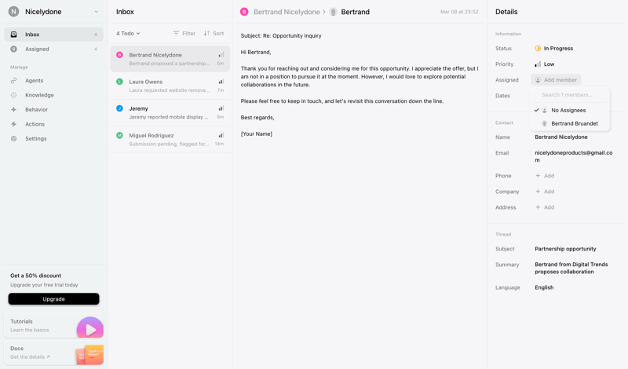This screenshot has width=628, height=369.
Task: Click priority bars icon on Jeremy row
Action: coord(221,108)
